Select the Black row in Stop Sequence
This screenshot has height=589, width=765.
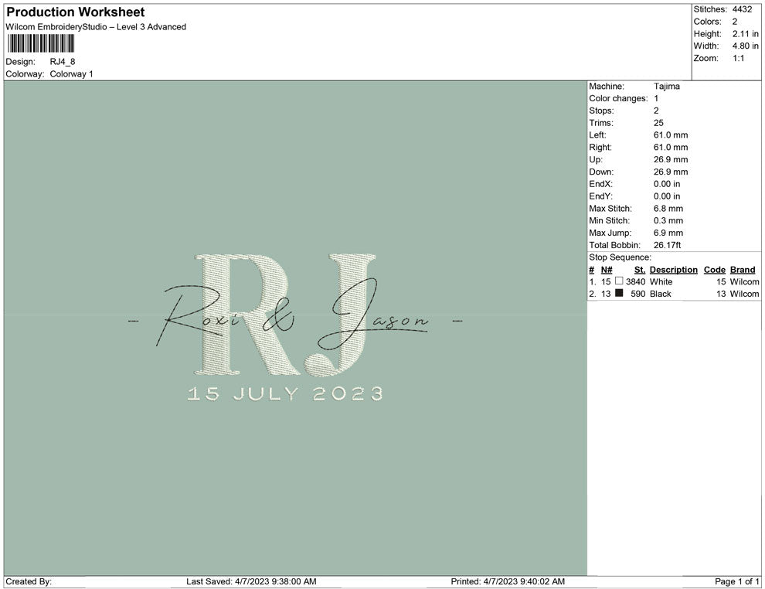pyautogui.click(x=672, y=294)
